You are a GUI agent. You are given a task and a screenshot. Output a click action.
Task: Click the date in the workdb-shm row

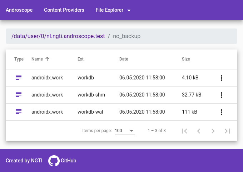point(142,95)
